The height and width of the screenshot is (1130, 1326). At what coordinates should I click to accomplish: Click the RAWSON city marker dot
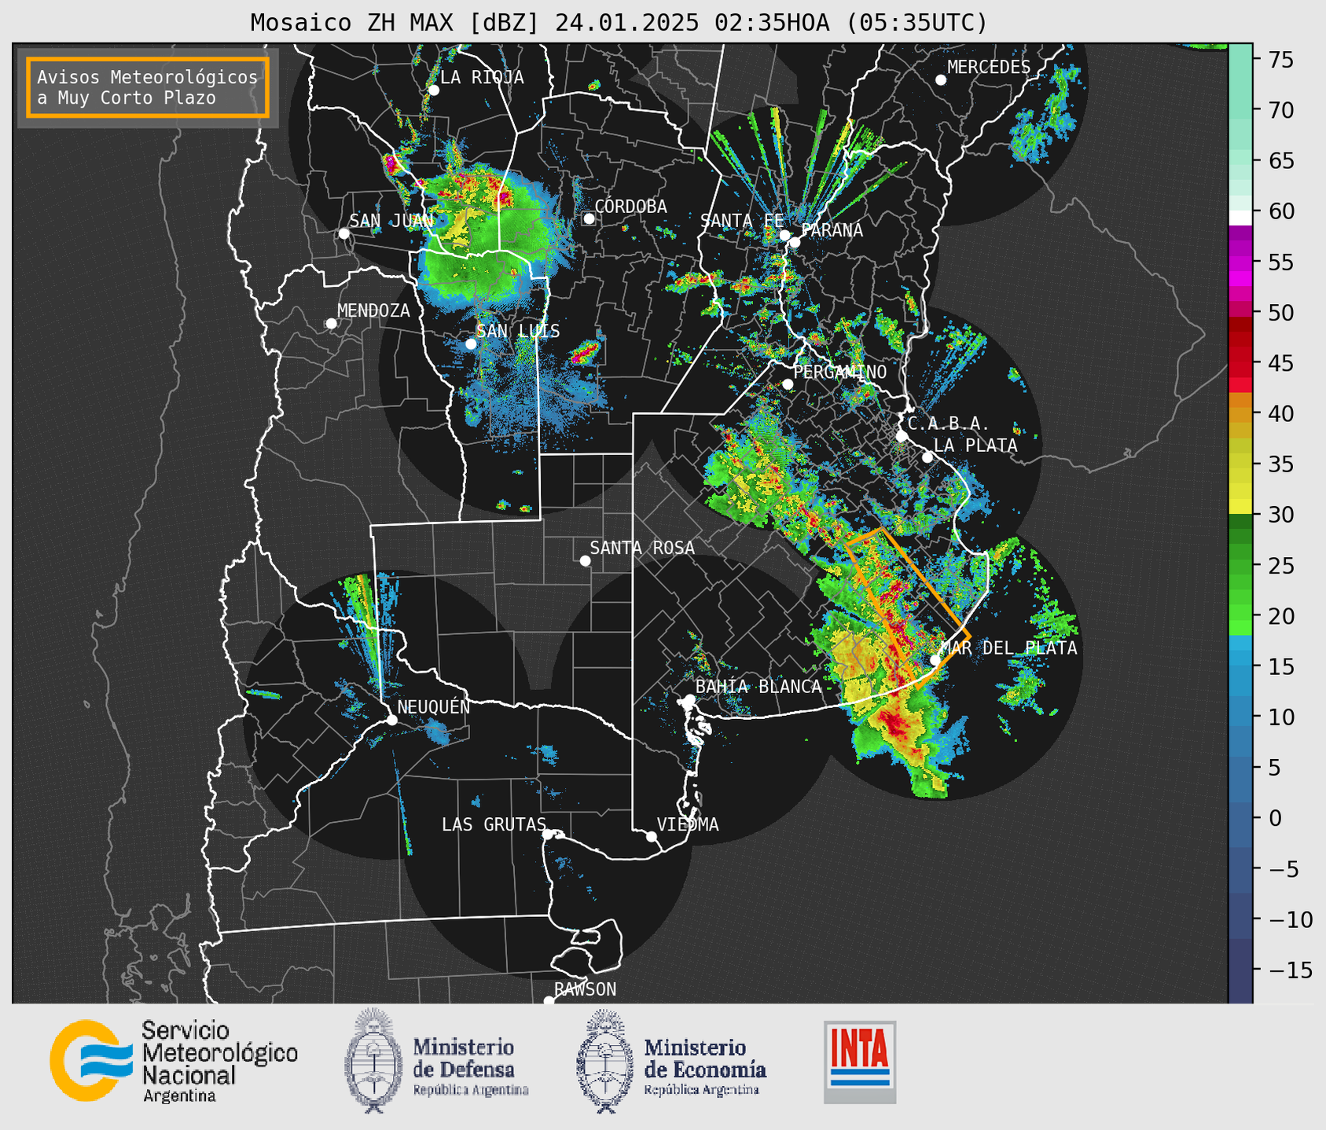pos(549,1001)
